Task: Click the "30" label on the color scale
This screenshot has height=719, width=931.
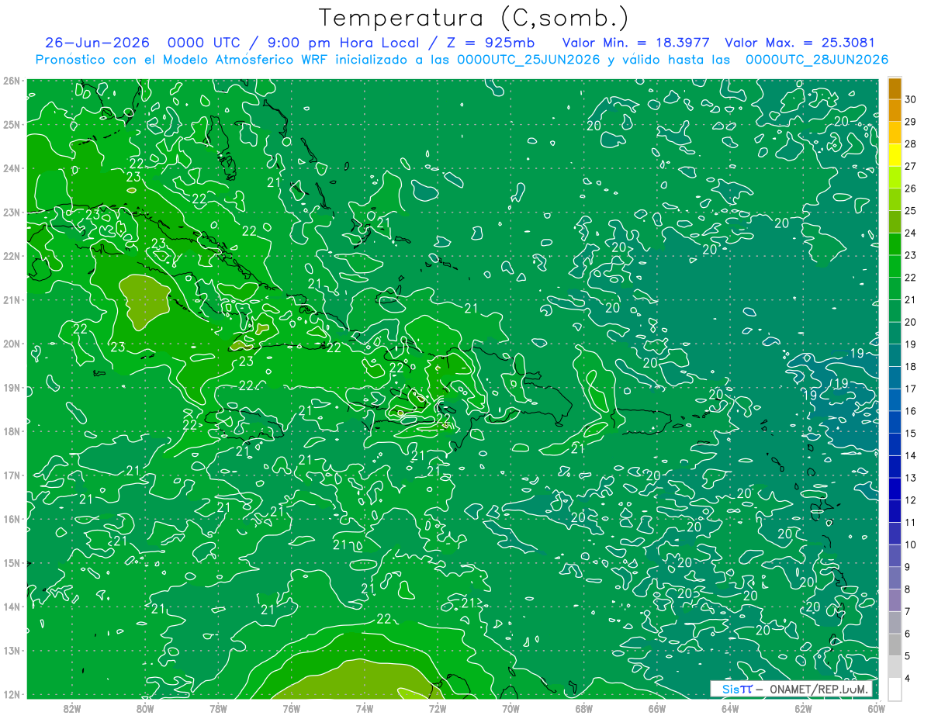Action: 910,99
